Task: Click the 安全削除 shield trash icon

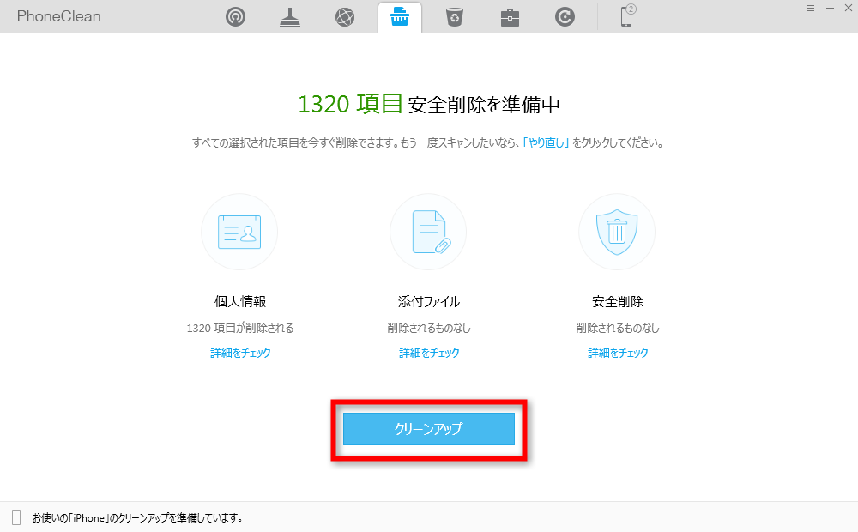Action: coord(617,232)
